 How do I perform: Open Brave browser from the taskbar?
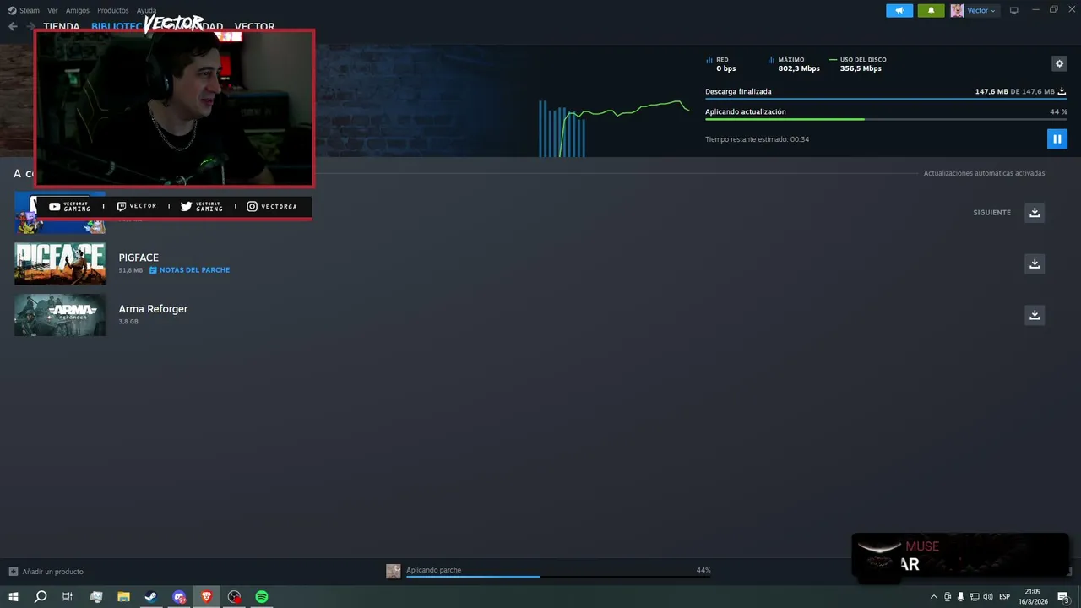pyautogui.click(x=206, y=597)
